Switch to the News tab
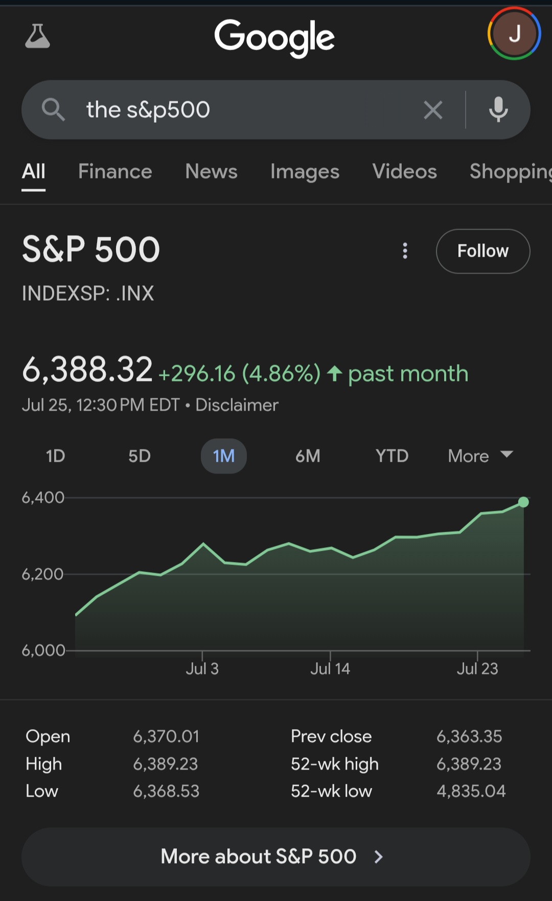 click(x=211, y=172)
